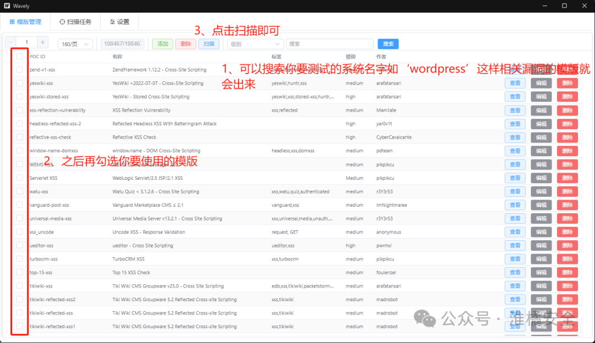Toggle the select-all header checkbox
The image size is (595, 343).
coord(20,57)
